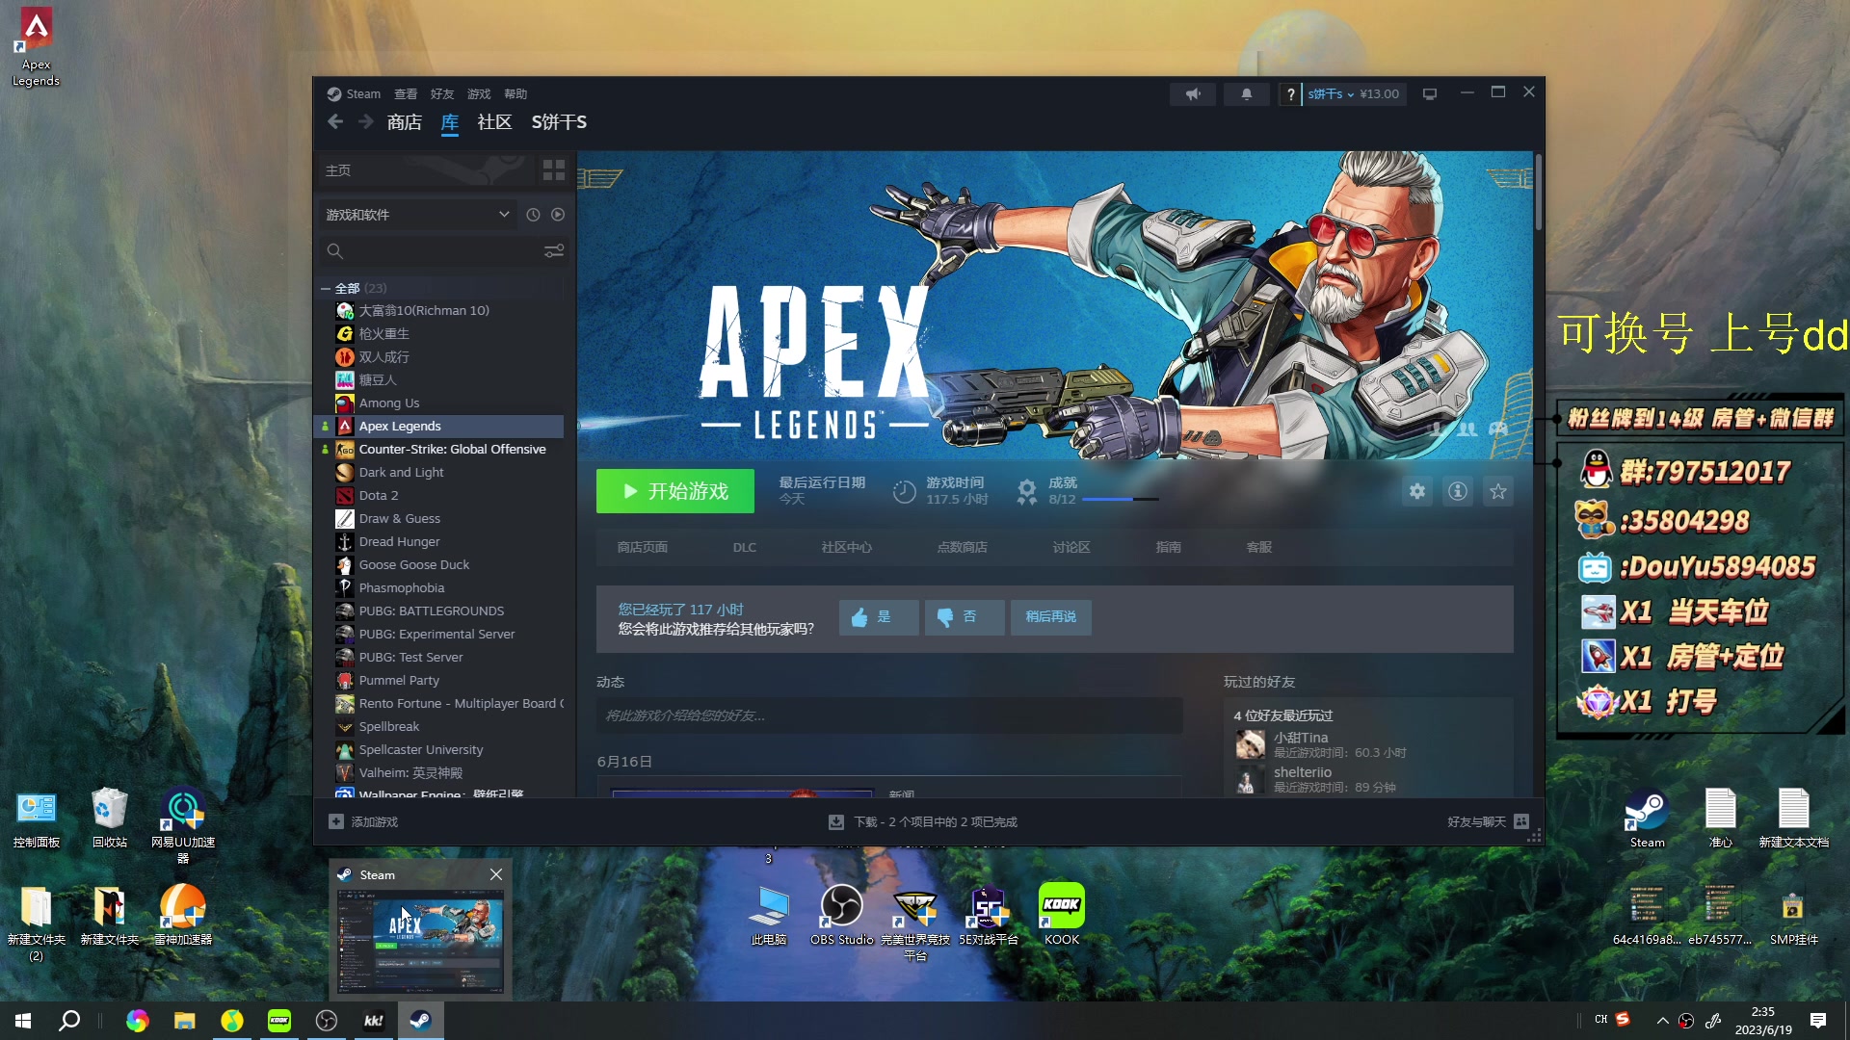Click the activity post input field
This screenshot has width=1850, height=1040.
coord(889,715)
